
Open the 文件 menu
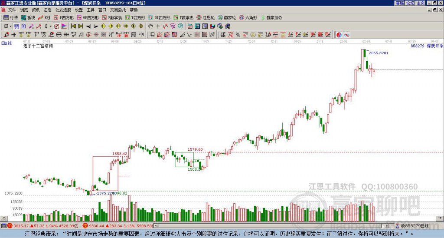coord(12,10)
